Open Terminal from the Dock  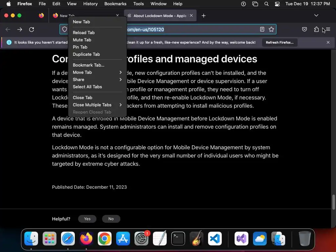point(178,239)
